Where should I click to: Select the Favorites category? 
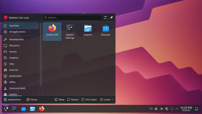20,26
